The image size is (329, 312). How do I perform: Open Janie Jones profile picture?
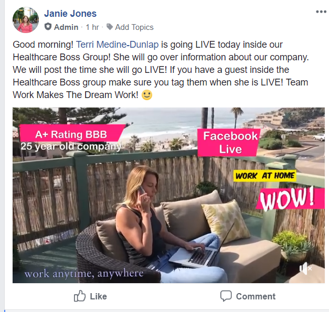[x=26, y=20]
